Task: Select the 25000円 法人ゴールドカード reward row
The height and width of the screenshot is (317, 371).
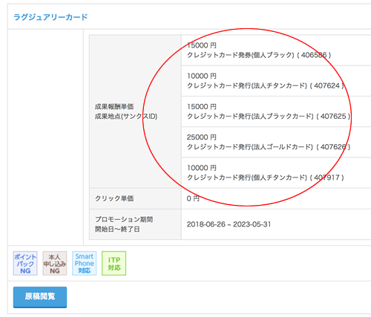Action: (276, 142)
